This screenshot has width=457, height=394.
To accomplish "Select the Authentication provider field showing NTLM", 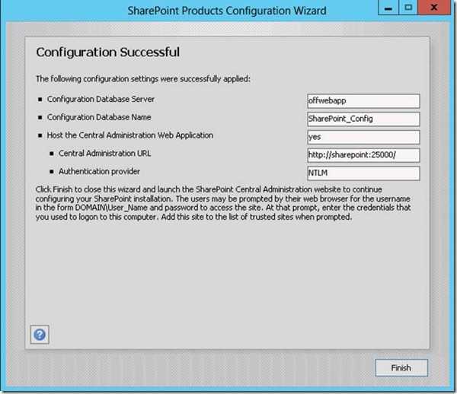I will 363,173.
